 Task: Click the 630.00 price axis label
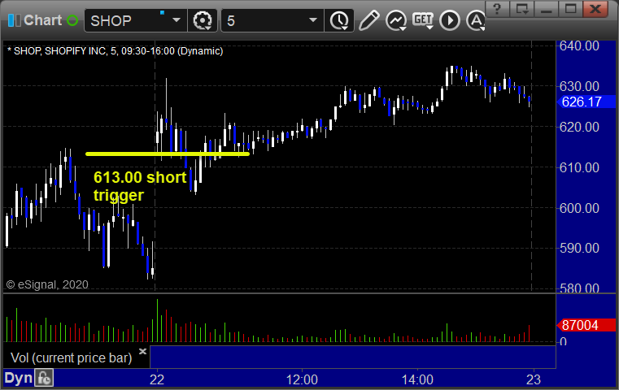pos(579,86)
